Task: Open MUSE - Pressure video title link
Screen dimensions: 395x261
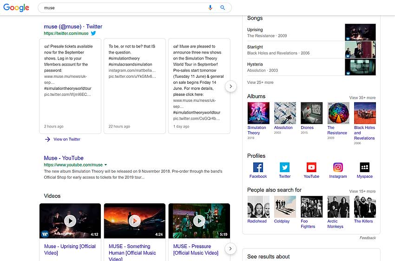Action: (x=196, y=249)
